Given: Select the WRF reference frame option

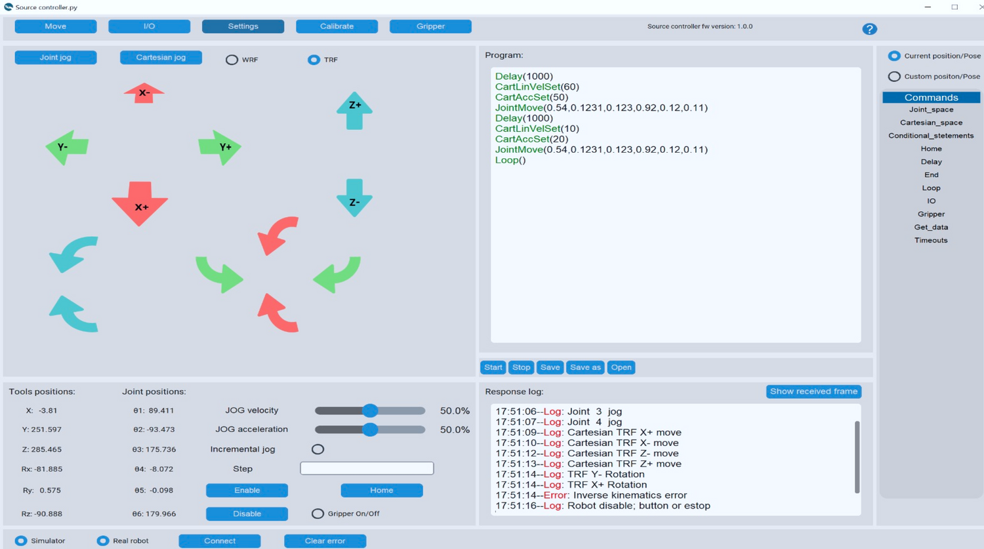Looking at the screenshot, I should [232, 60].
